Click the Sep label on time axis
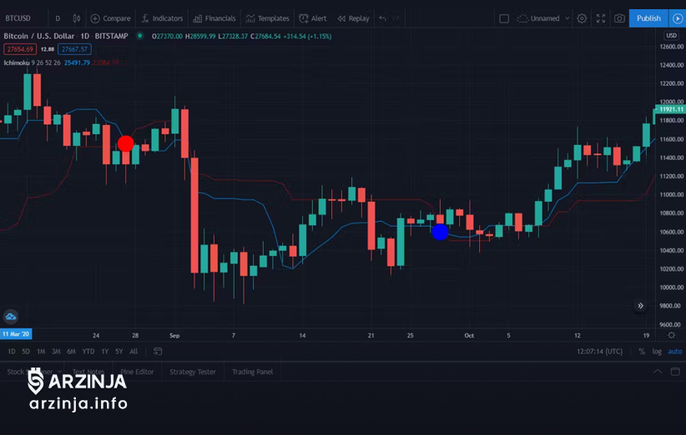686x435 pixels. (174, 336)
